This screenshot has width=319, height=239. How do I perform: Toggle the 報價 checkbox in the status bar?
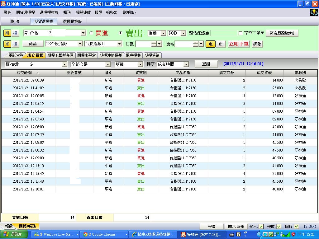[x=279, y=227]
